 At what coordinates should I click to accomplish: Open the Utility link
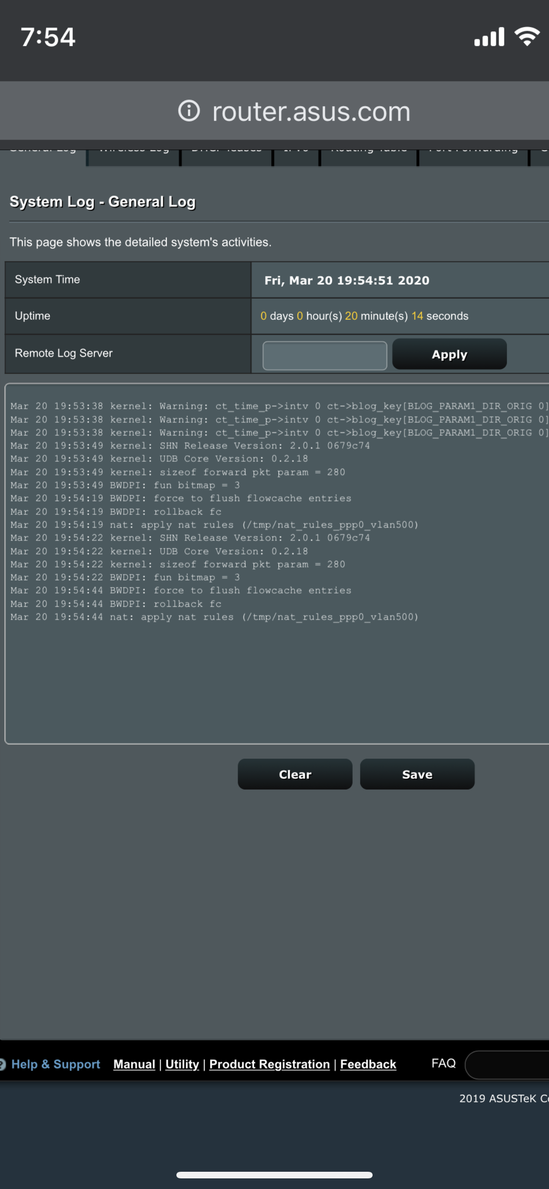click(182, 1064)
